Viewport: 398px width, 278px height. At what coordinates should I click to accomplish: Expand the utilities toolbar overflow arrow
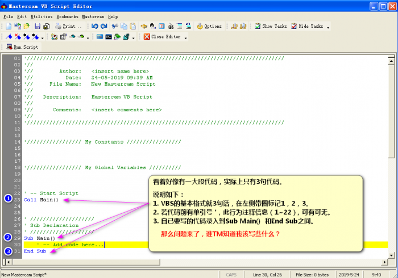pyautogui.click(x=88, y=37)
